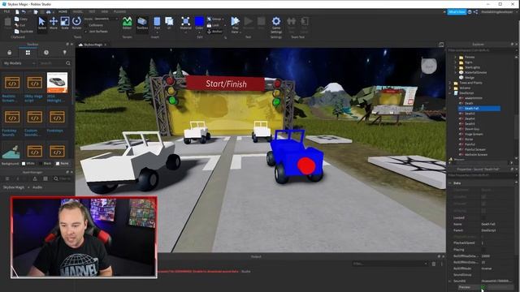520x292 pixels.
Task: Select None background option in Toolbox
Action: 62,164
